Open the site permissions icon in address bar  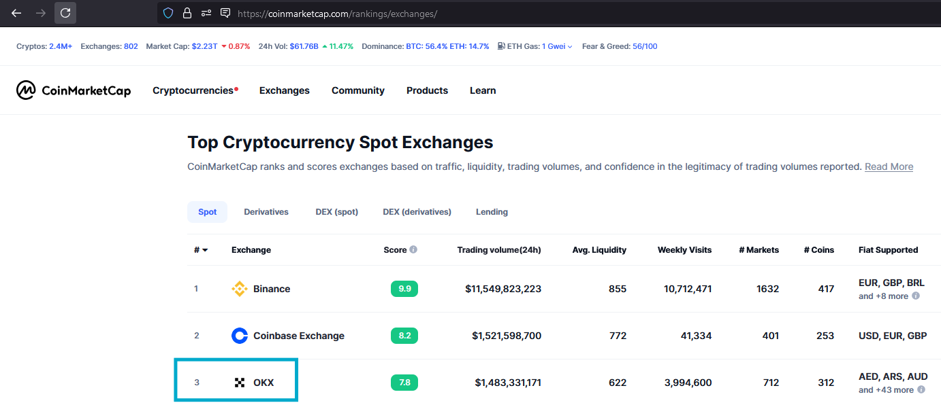206,13
